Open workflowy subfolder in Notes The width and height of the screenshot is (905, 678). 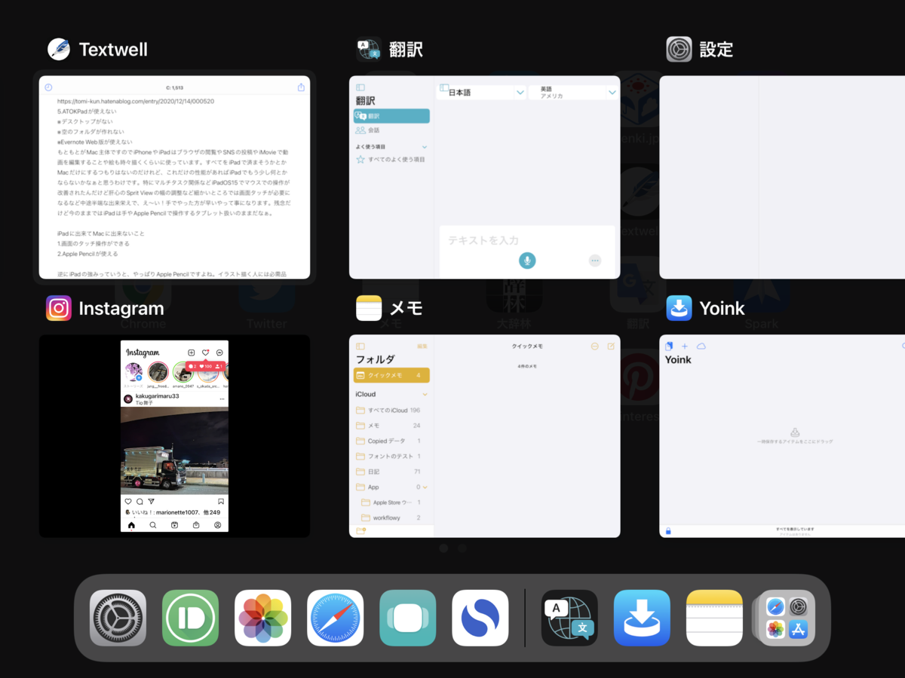click(391, 518)
